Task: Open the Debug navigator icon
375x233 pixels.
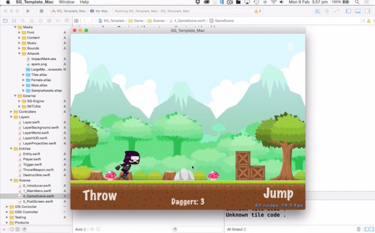Action: [x=49, y=21]
